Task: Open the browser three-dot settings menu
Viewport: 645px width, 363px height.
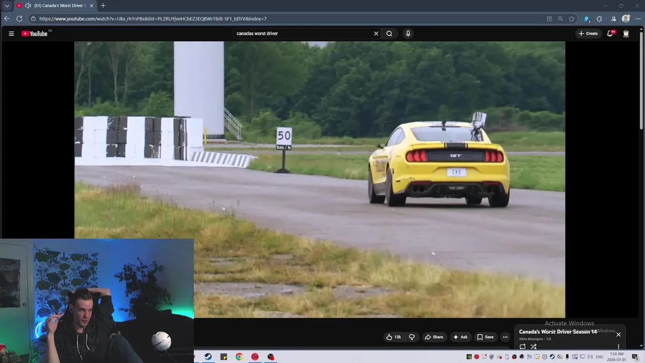Action: [638, 19]
